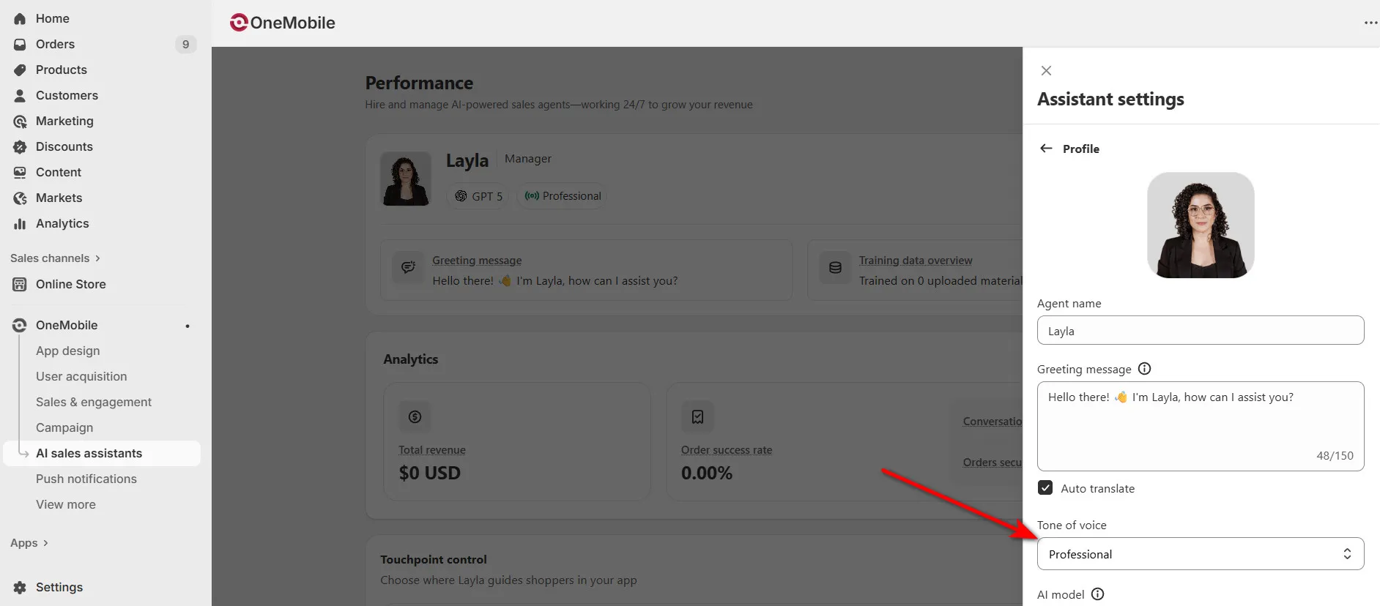Click the Discounts percent badge icon
The image size is (1380, 606).
20,147
